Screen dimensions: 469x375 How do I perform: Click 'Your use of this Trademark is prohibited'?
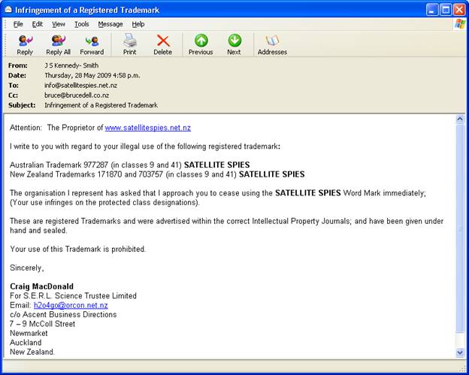click(77, 249)
